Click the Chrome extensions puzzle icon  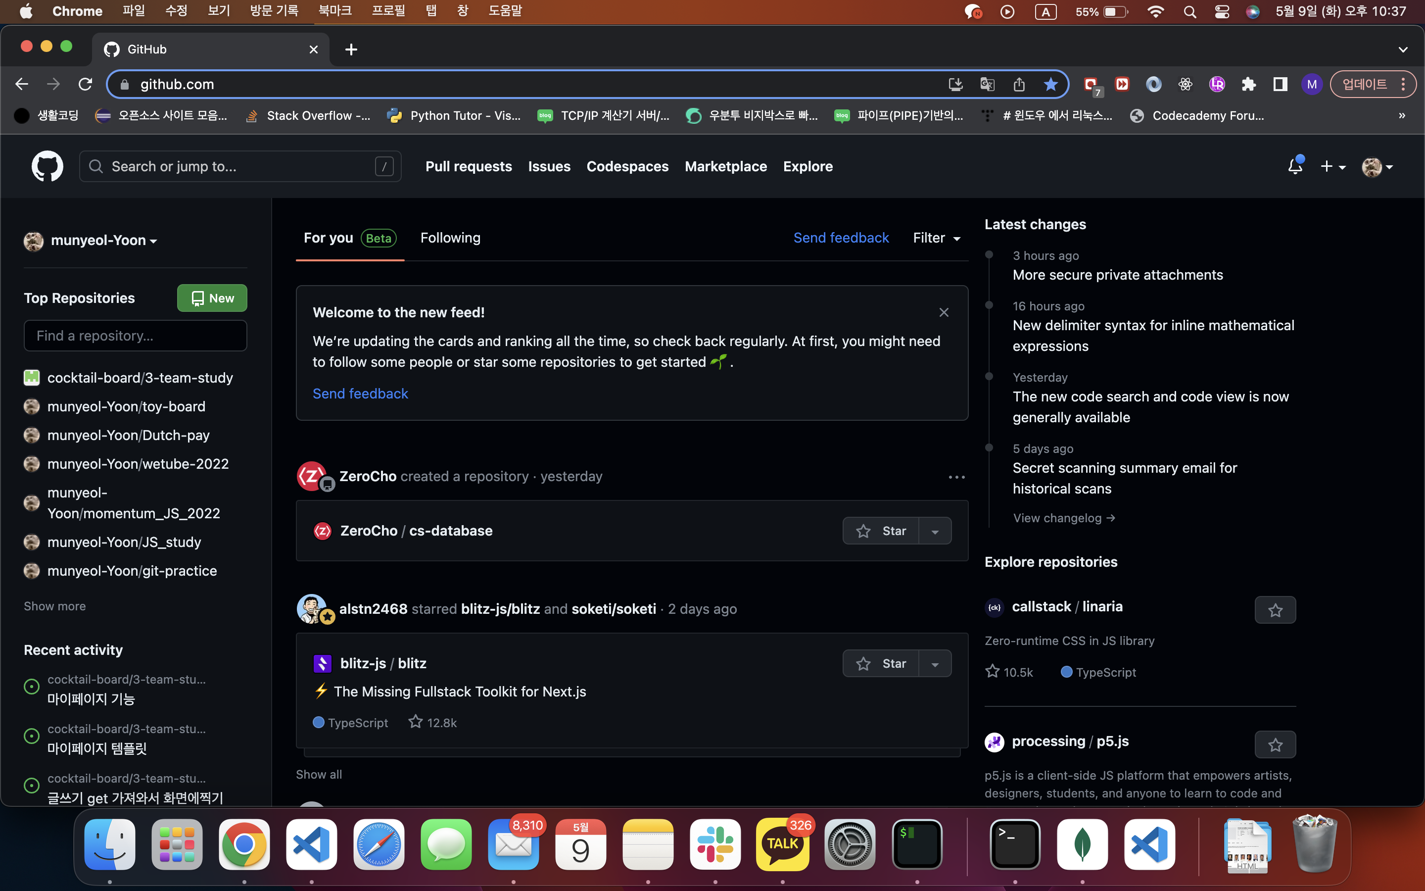coord(1248,84)
